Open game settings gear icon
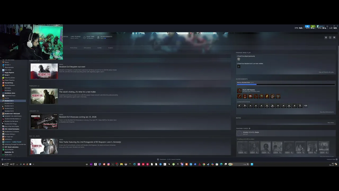This screenshot has width=339, height=191. [x=326, y=37]
